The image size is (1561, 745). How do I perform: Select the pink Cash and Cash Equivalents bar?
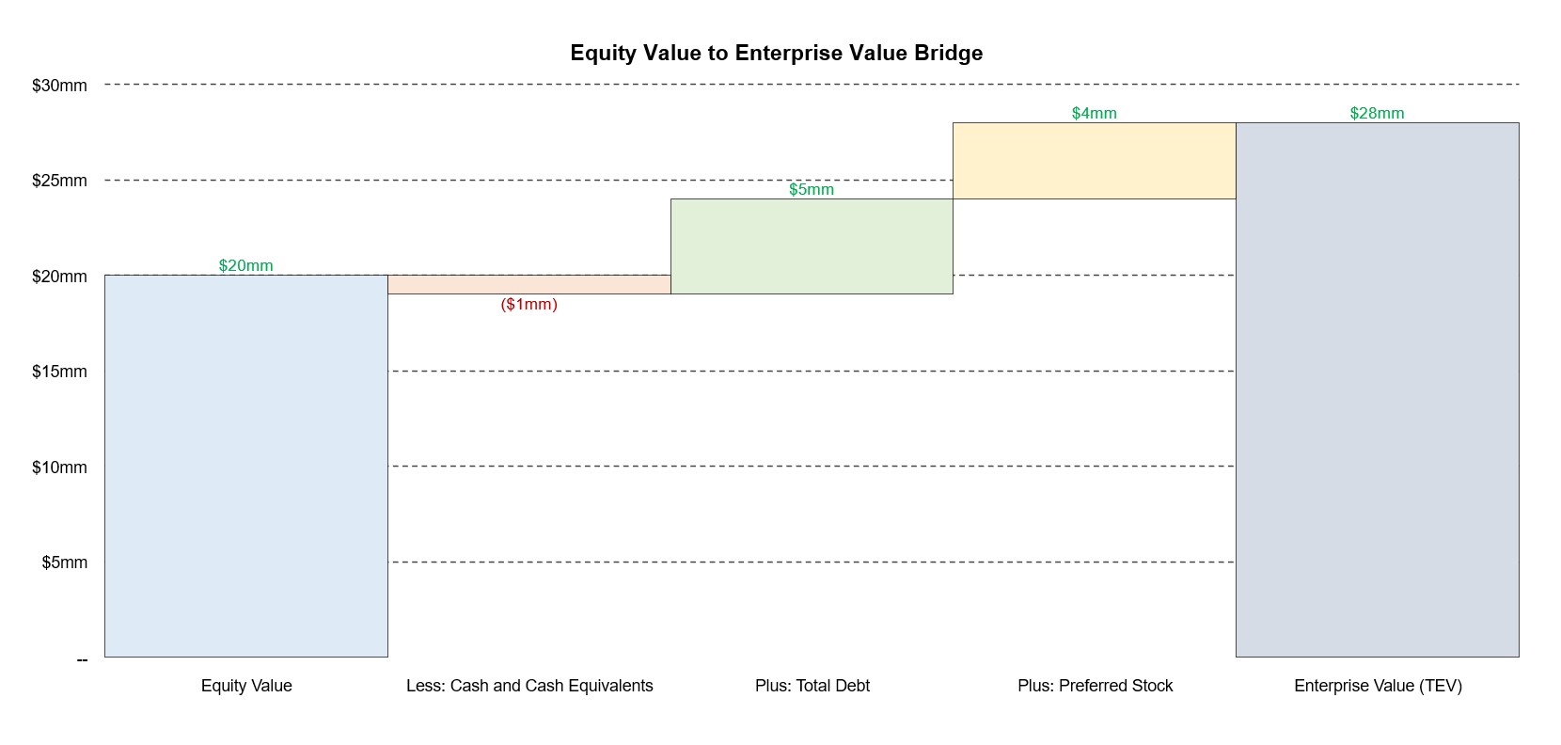pyautogui.click(x=529, y=284)
